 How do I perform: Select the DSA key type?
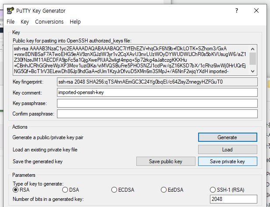[x=71, y=190]
